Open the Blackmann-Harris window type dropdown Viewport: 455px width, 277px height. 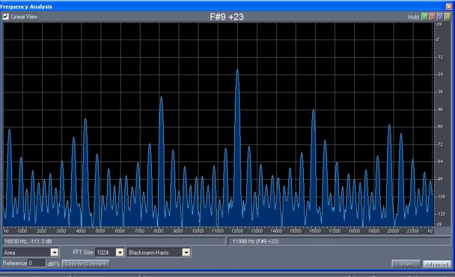pos(187,253)
